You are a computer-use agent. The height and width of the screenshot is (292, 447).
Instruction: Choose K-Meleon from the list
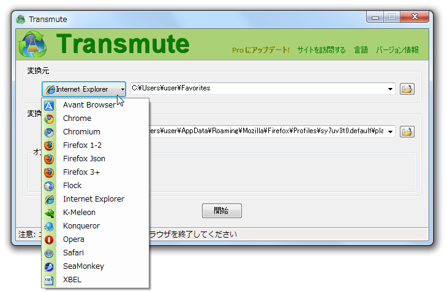point(95,212)
